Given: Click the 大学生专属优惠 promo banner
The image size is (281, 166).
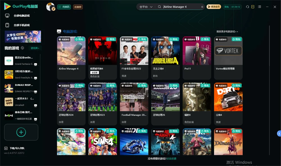Looking at the screenshot, I should 23,37.
